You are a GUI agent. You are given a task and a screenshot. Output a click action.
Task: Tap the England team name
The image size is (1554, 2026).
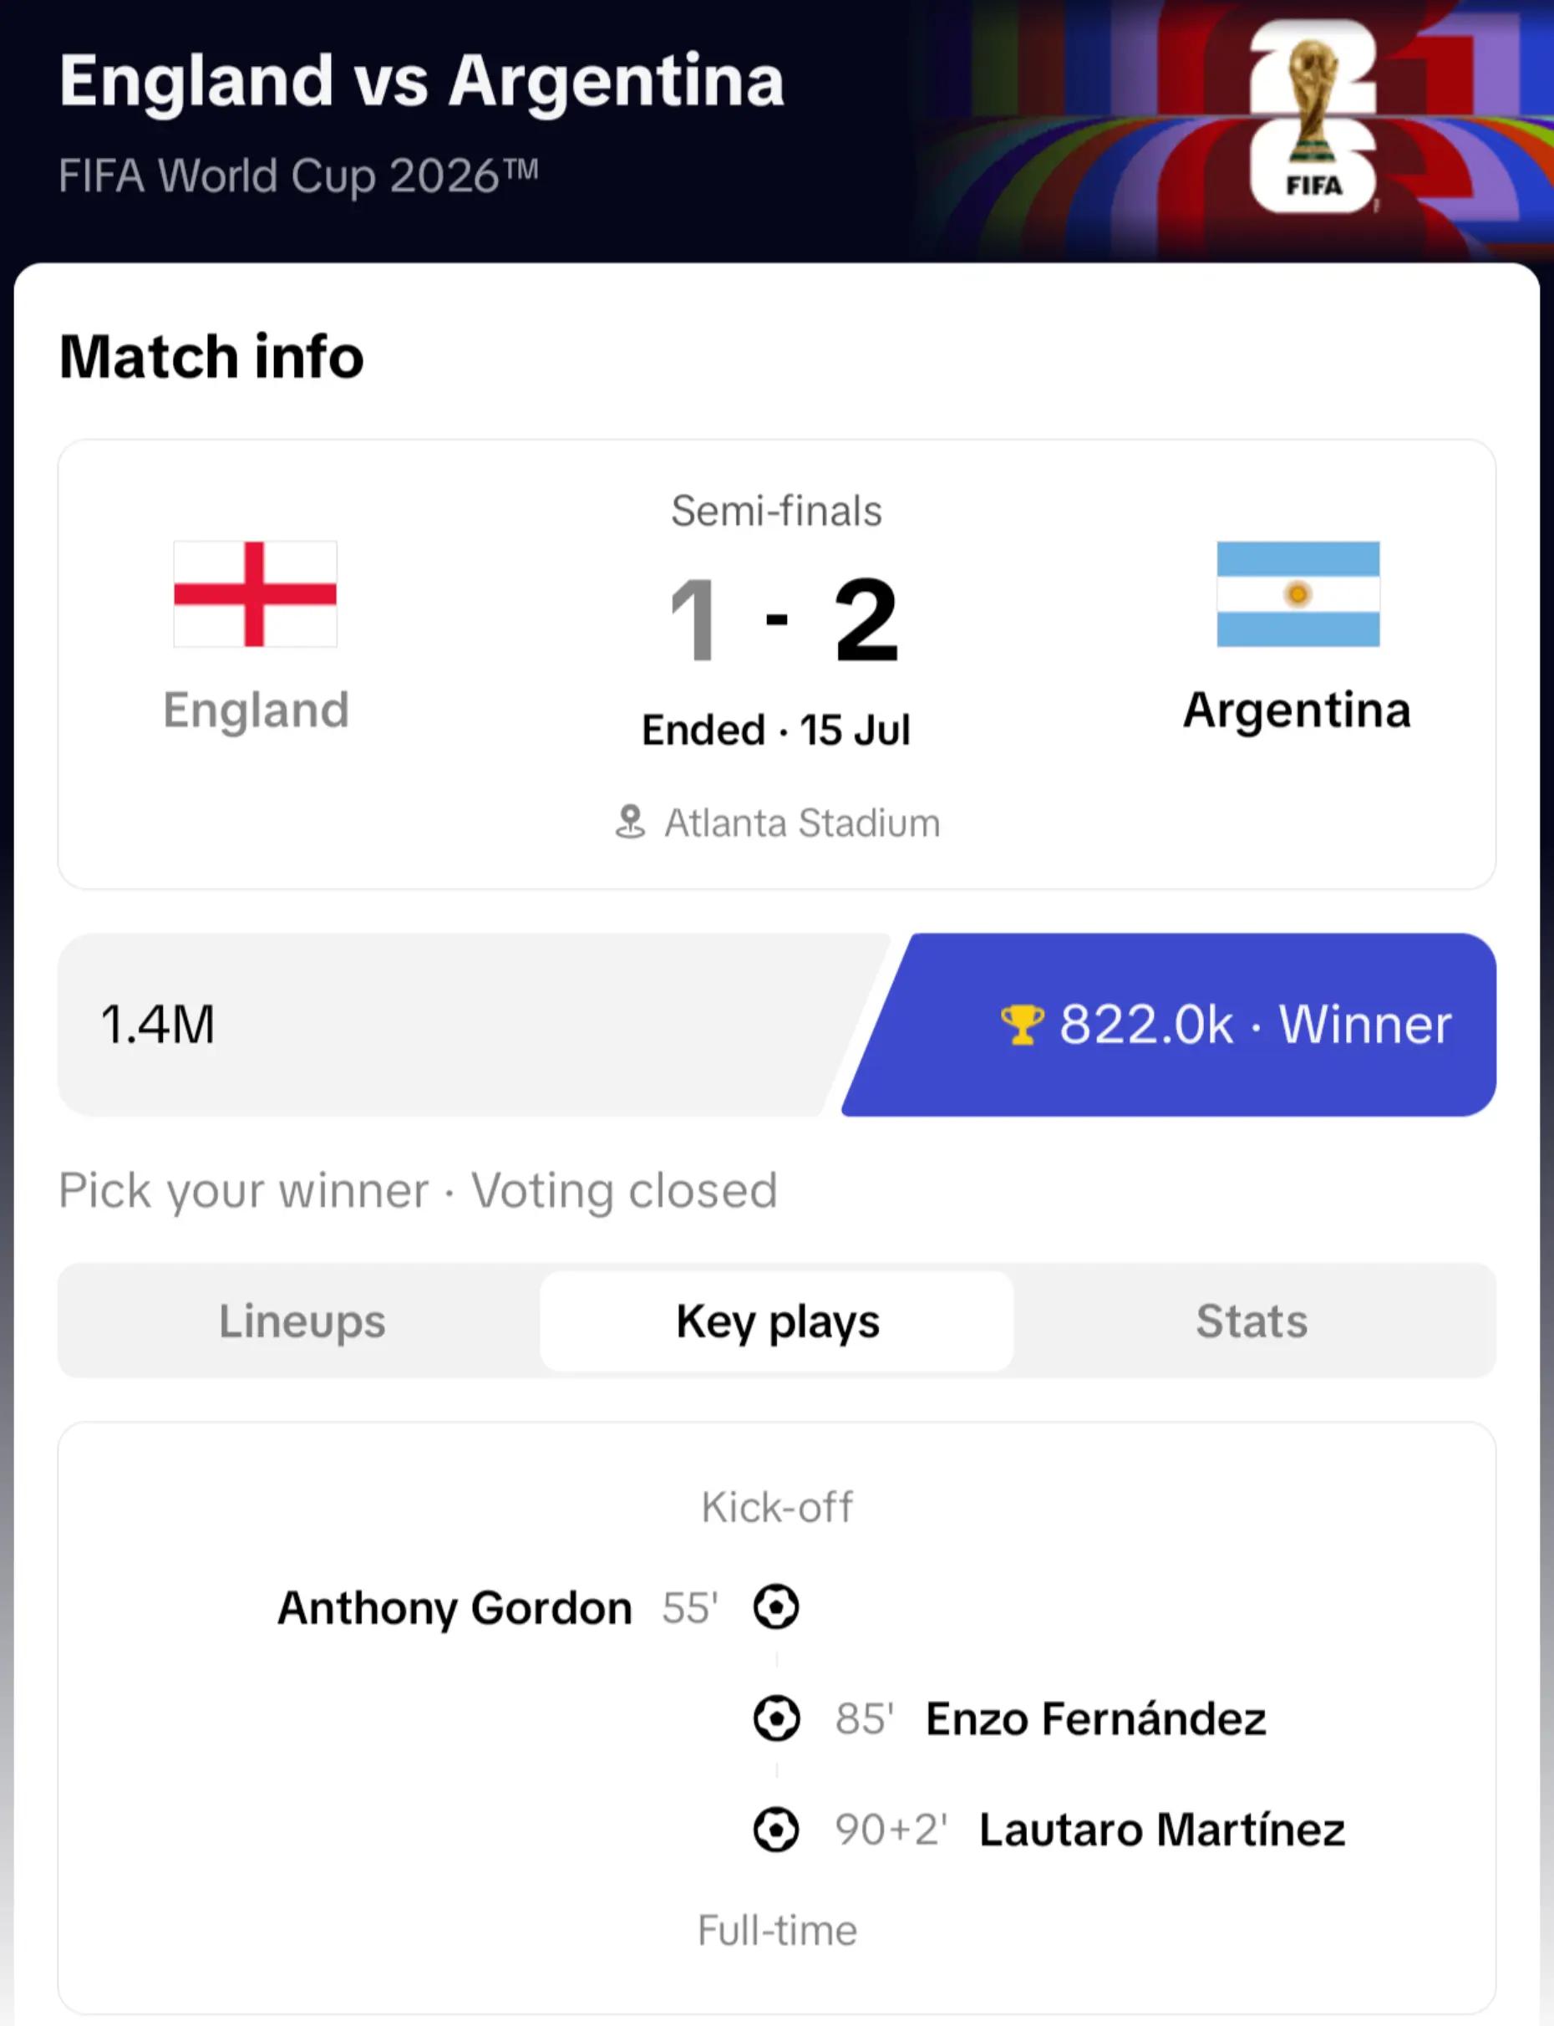[x=256, y=710]
